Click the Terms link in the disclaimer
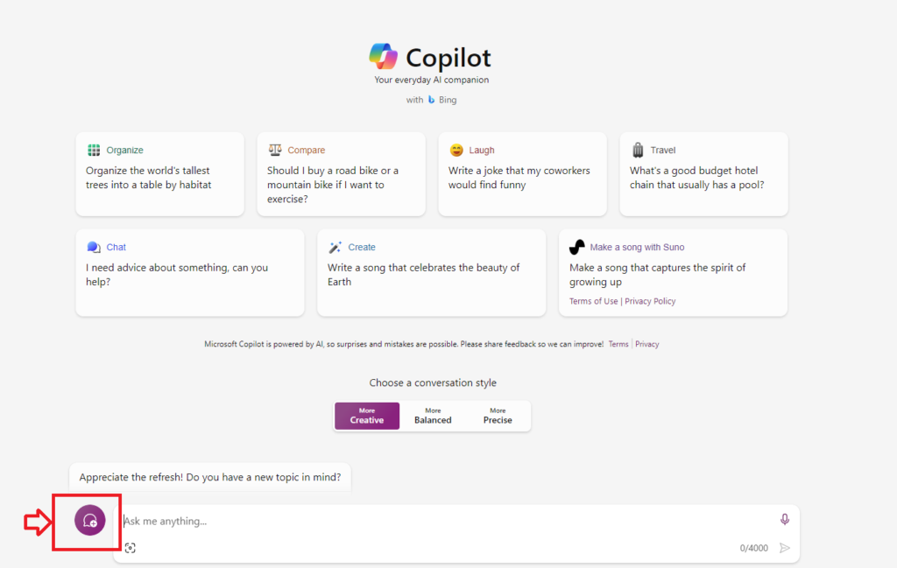 click(x=618, y=344)
